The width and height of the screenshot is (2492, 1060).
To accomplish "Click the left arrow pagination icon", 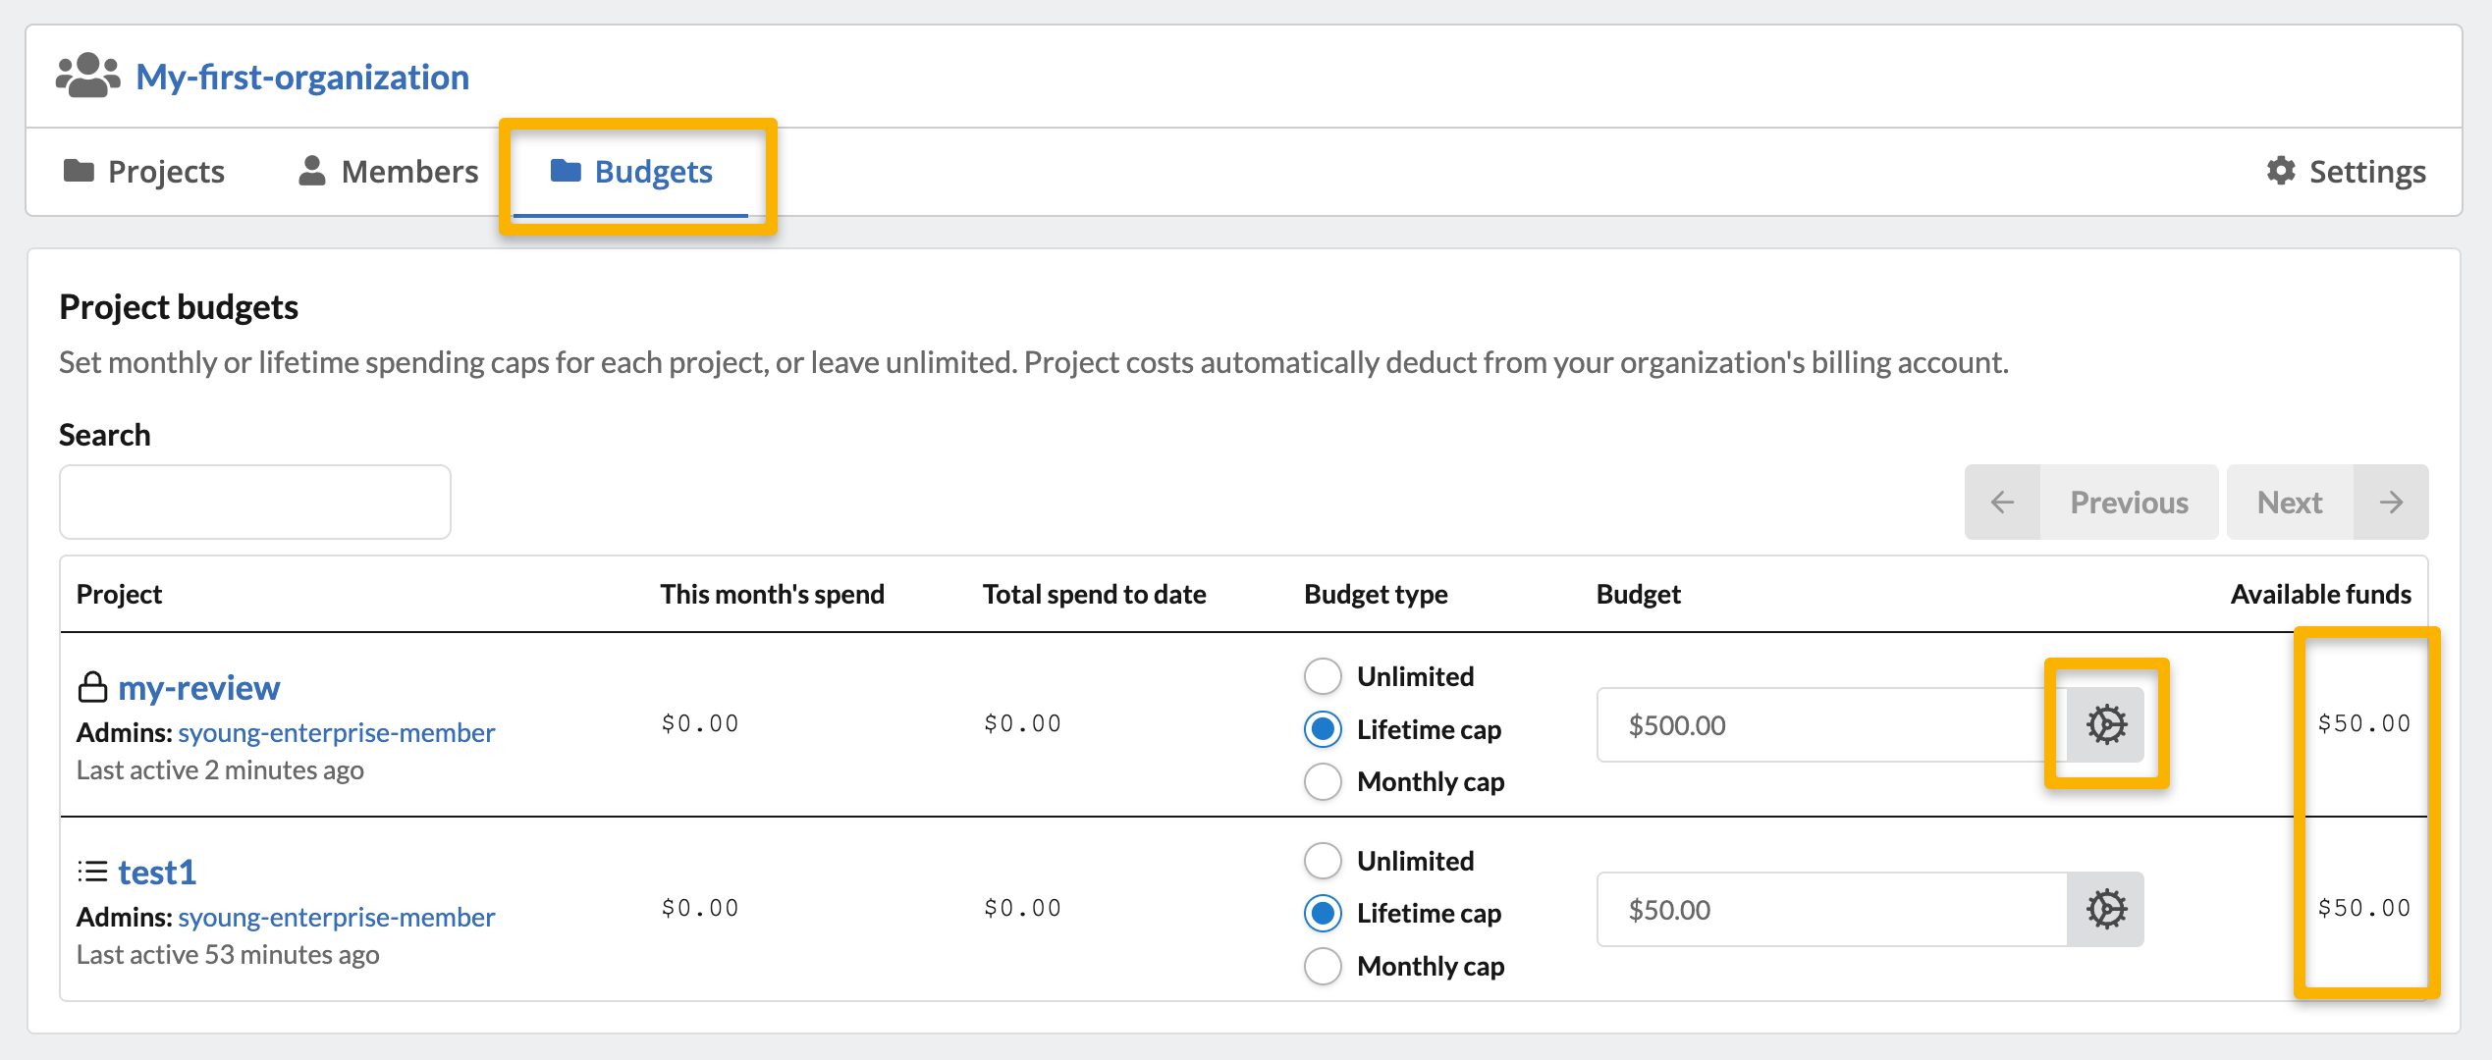I will [x=2002, y=503].
